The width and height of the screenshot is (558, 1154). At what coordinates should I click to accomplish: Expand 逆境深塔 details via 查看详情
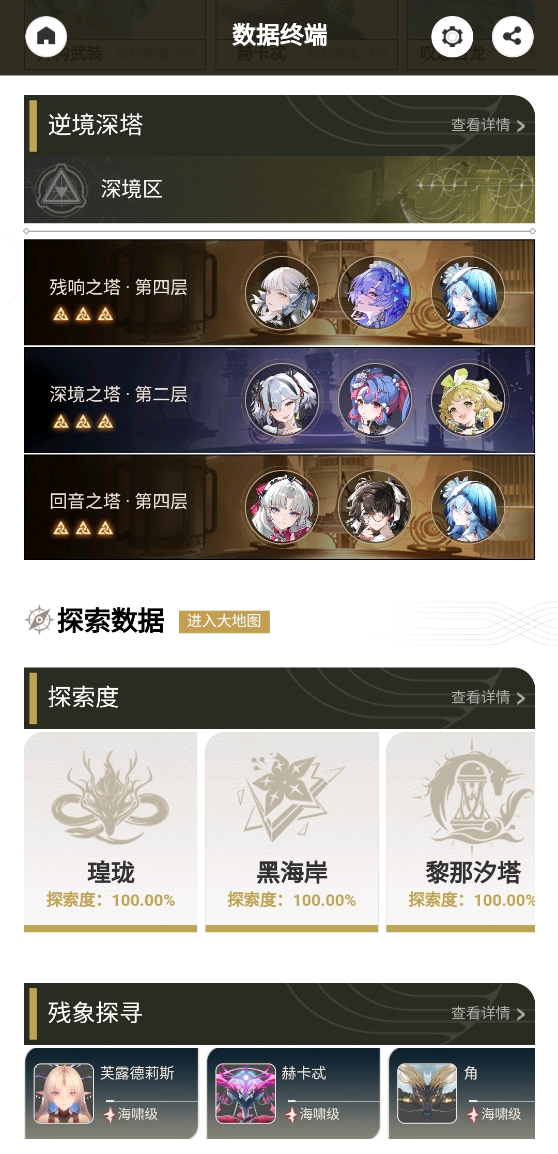(488, 125)
